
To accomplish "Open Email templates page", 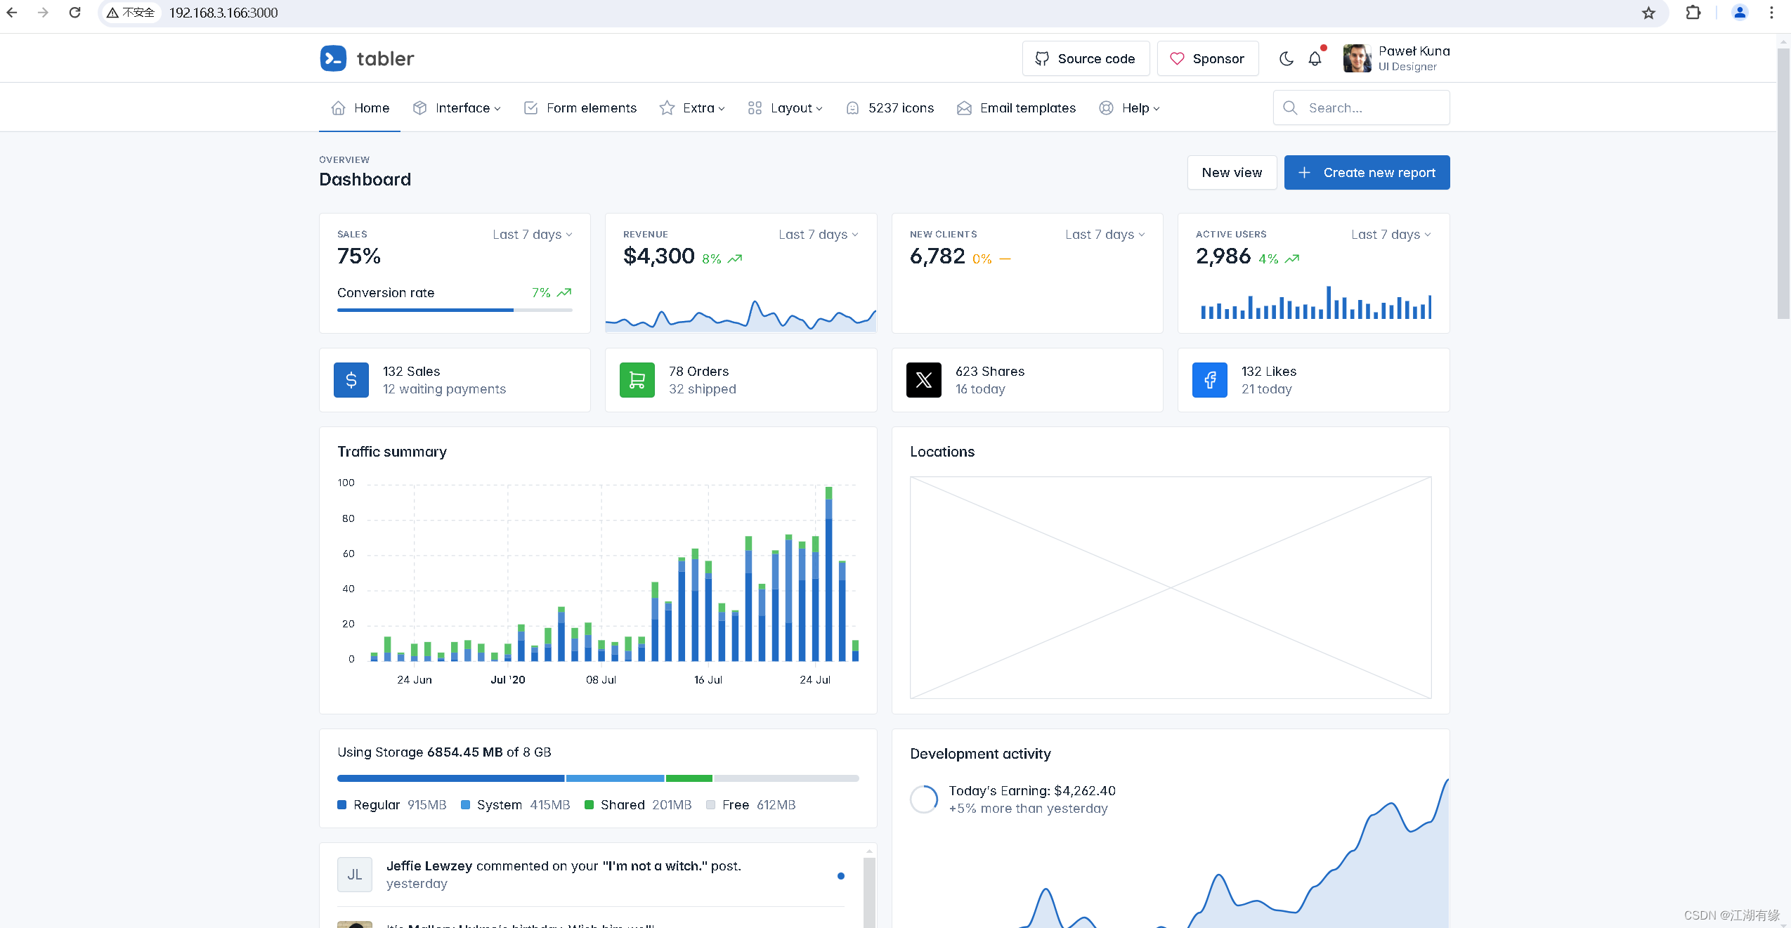I will (x=1016, y=107).
